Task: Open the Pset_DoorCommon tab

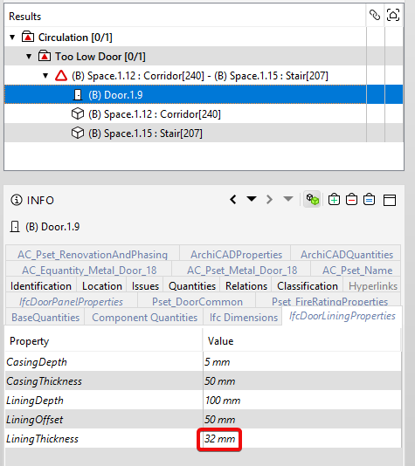Action: tap(197, 302)
